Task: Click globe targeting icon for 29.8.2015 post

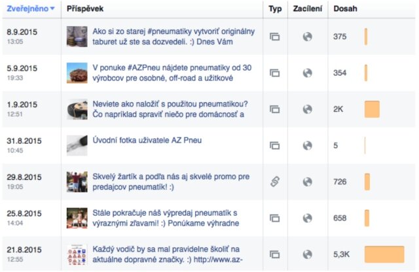Action: tap(307, 181)
